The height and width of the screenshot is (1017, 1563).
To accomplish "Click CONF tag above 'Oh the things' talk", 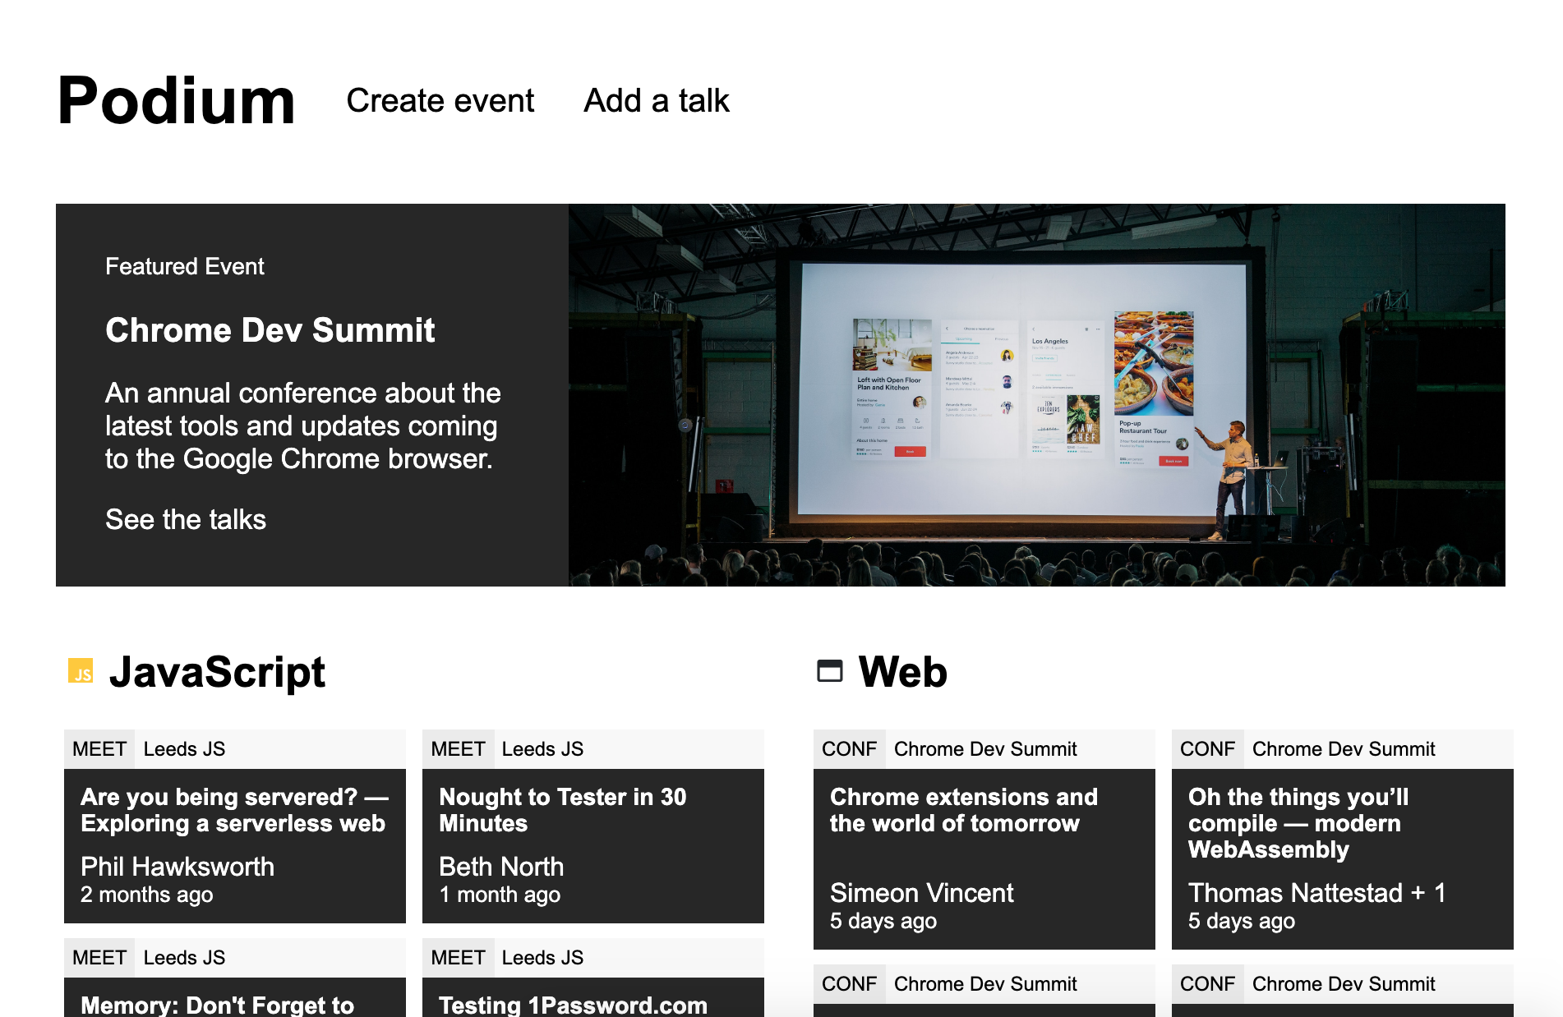I will tap(1208, 749).
